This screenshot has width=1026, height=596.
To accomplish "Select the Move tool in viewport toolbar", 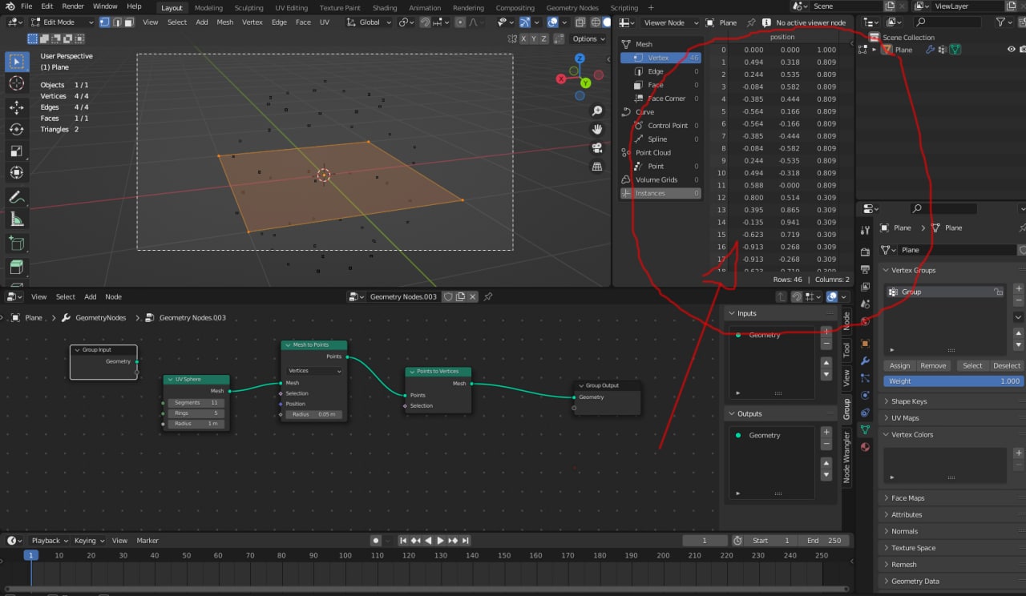I will point(17,107).
